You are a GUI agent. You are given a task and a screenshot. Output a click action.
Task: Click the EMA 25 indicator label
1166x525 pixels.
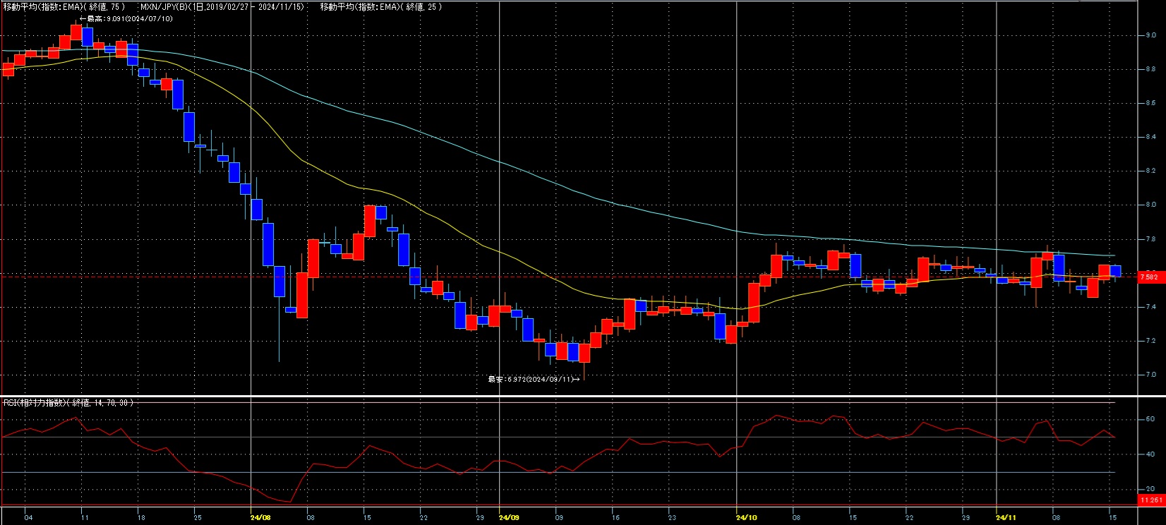[382, 6]
